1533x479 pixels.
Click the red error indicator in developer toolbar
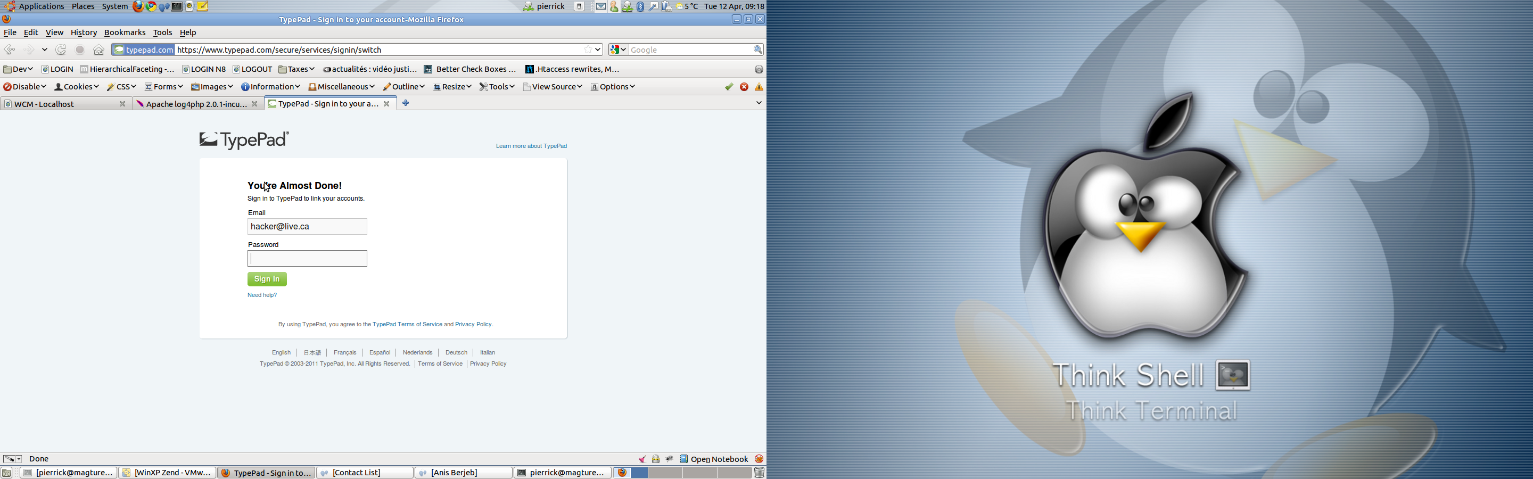[744, 87]
